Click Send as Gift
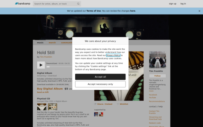This screenshot has height=127, width=203. (x=43, y=92)
